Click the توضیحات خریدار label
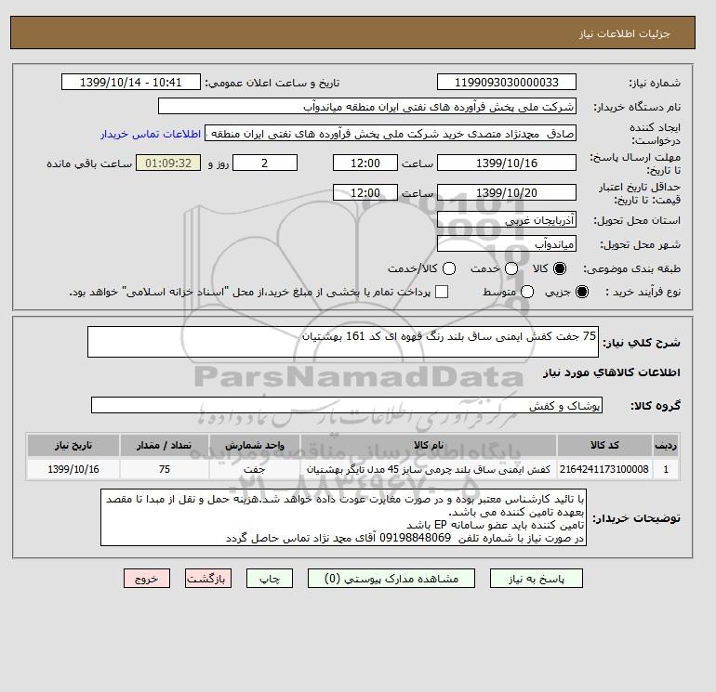Screen dimensions: 716x692 (637, 517)
